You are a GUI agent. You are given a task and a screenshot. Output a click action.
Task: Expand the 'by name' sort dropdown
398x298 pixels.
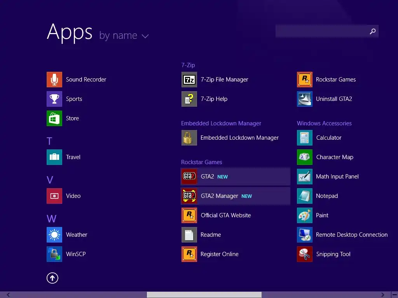124,35
